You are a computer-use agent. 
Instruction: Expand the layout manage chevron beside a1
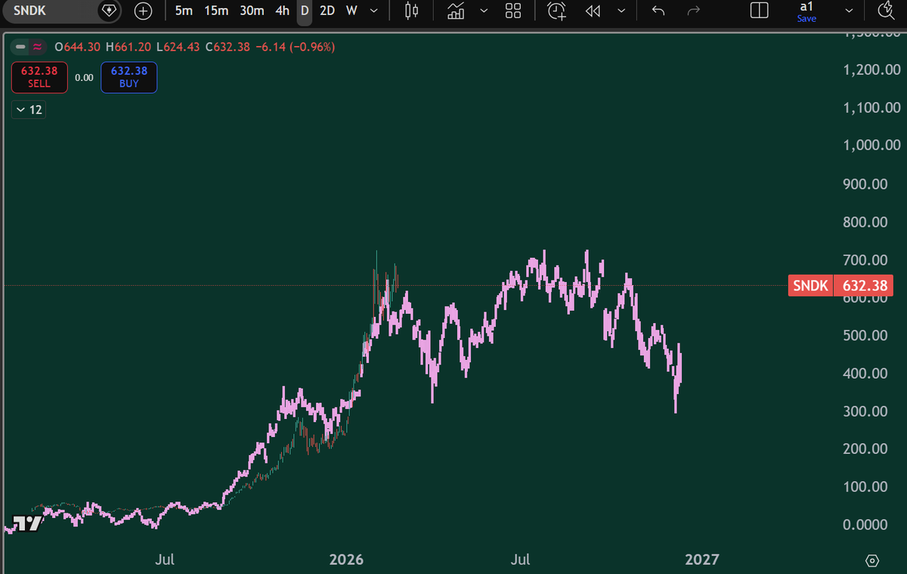point(850,11)
